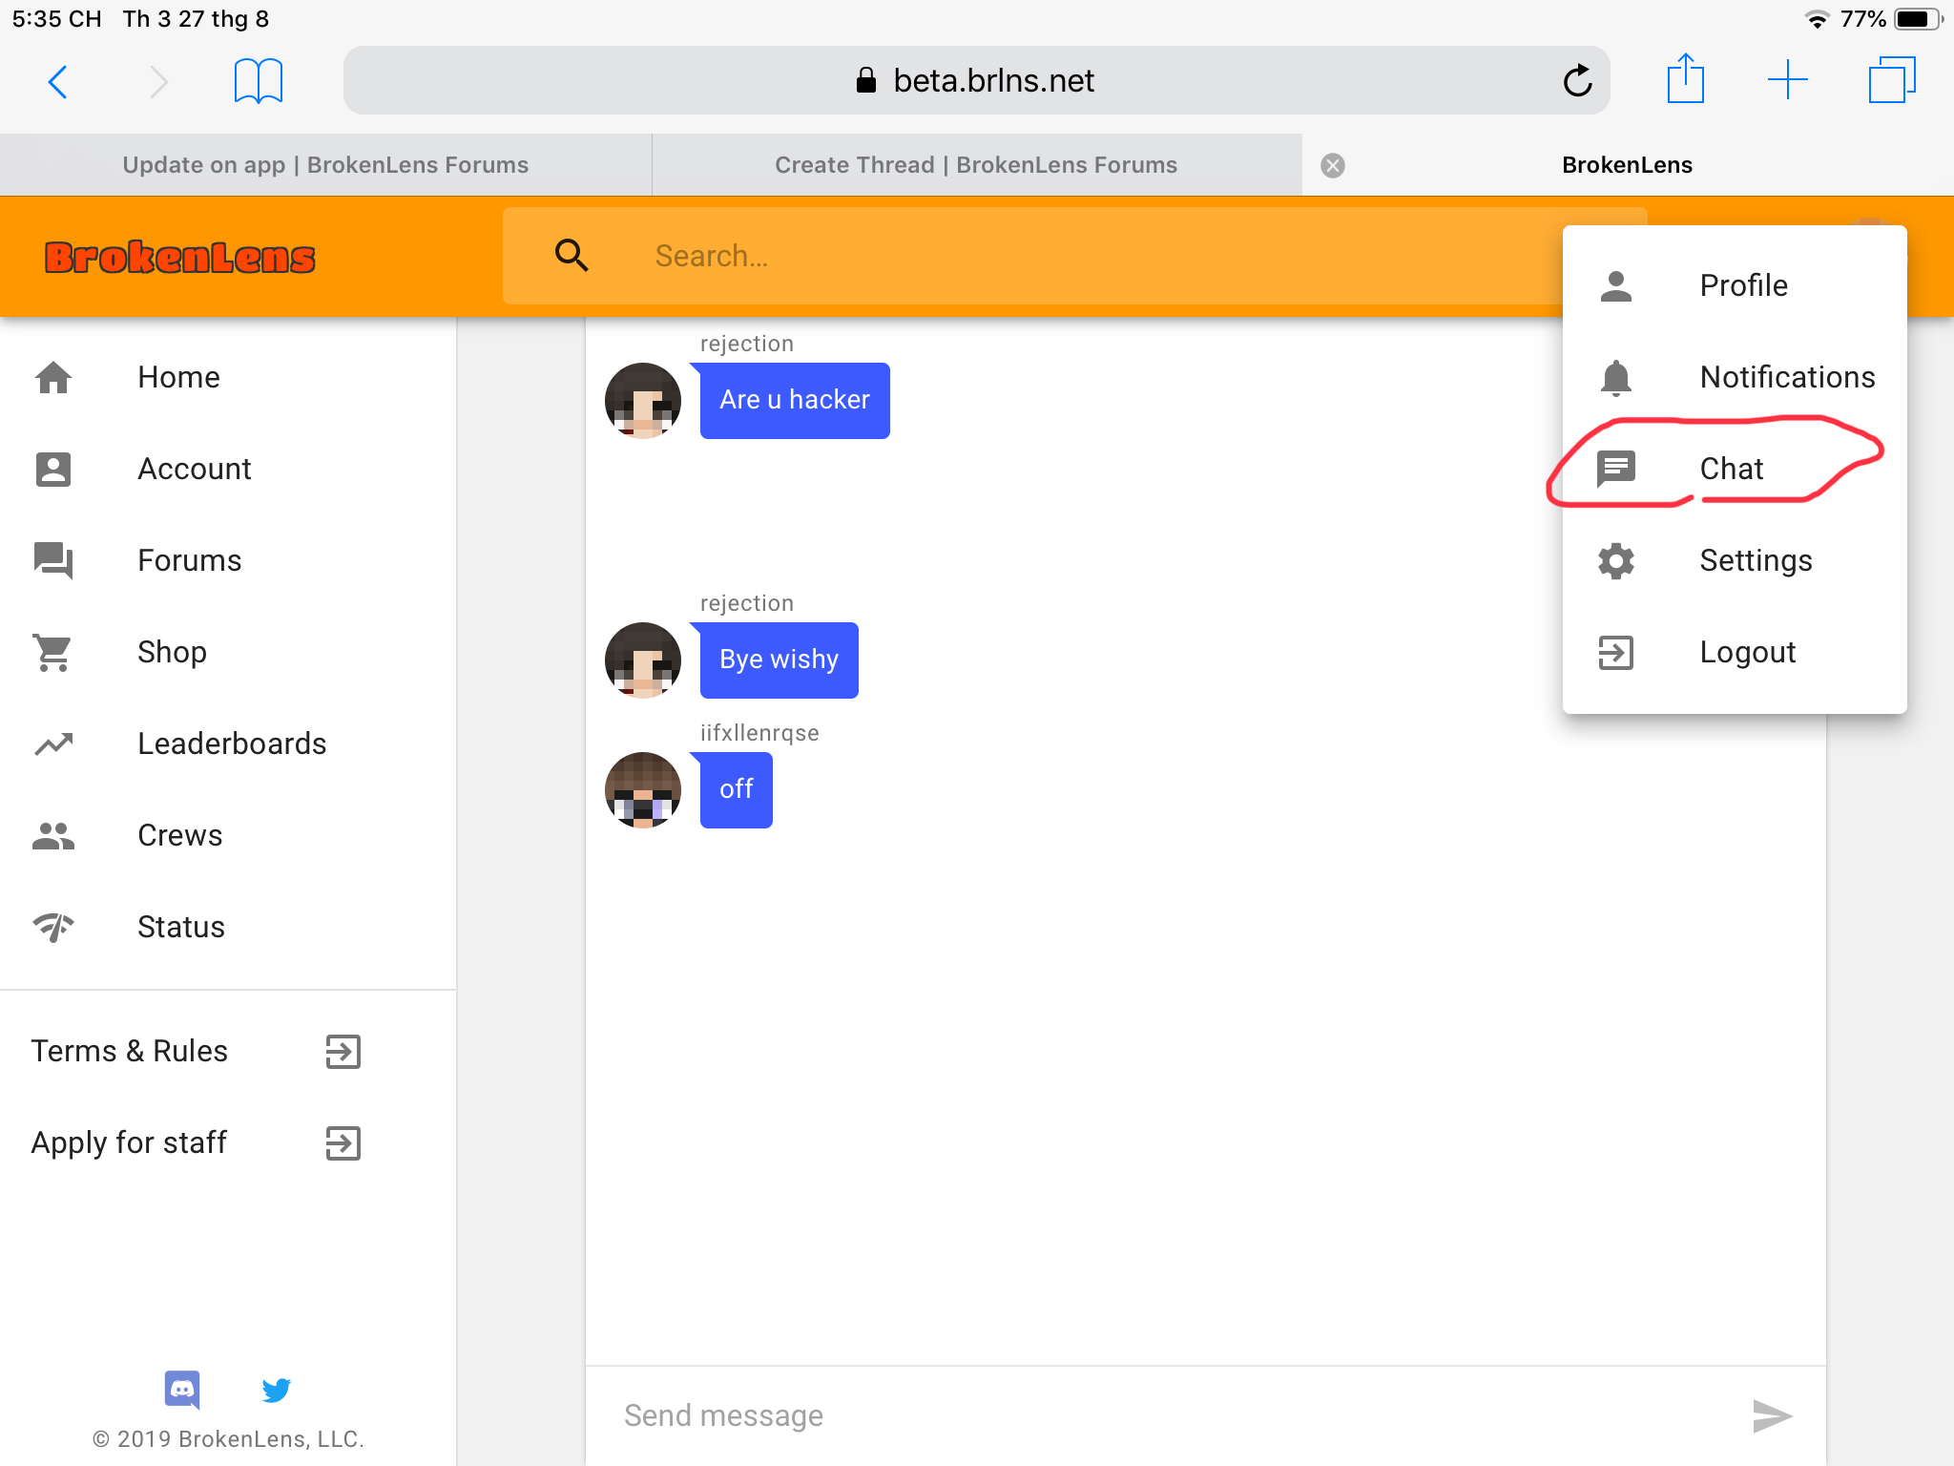
Task: Open the Twitter bird icon
Action: click(276, 1390)
